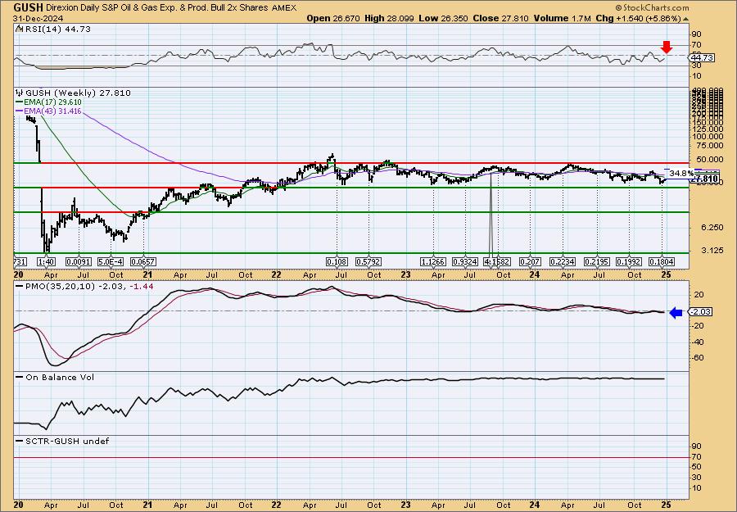The width and height of the screenshot is (737, 512).
Task: Click the 0.1804 volume label
Action: point(662,262)
